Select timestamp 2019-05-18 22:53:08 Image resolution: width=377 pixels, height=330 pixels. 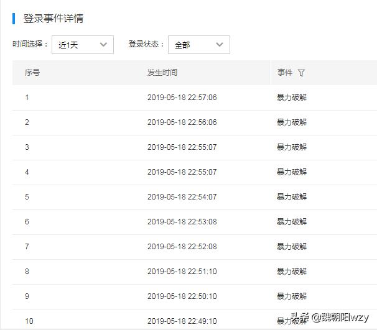coord(182,222)
